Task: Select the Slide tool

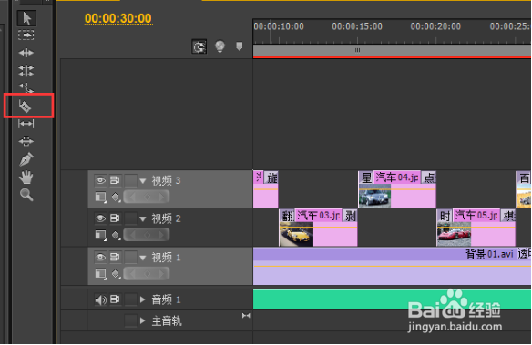Action: point(26,141)
